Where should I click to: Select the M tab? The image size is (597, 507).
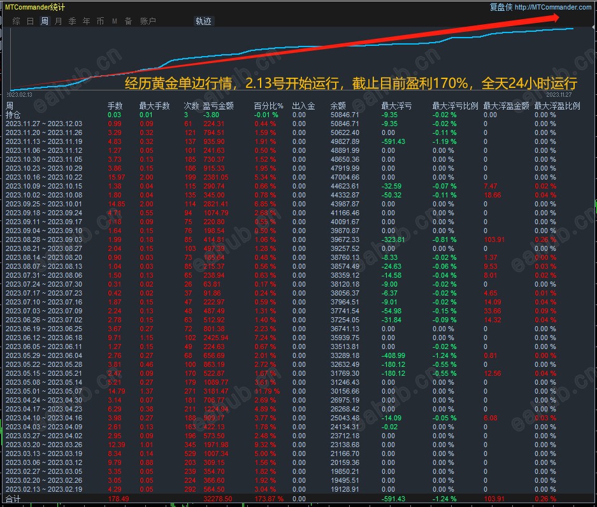[x=114, y=21]
